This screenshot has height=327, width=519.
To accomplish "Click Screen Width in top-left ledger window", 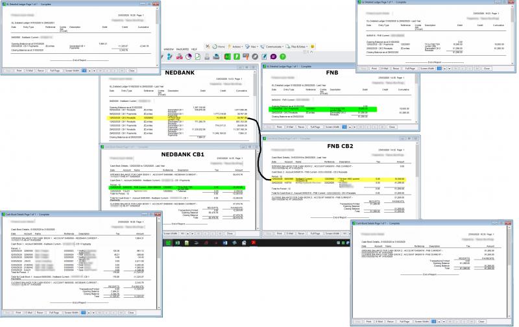I will point(72,71).
